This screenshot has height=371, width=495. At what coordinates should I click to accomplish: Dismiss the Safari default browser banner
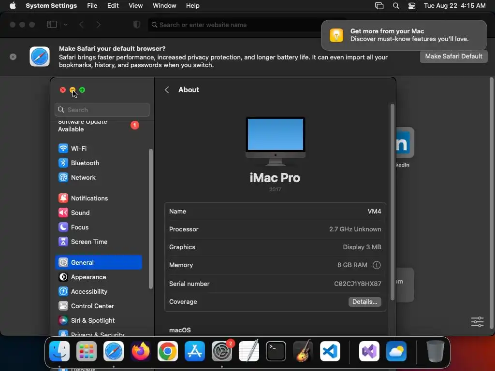pos(13,57)
